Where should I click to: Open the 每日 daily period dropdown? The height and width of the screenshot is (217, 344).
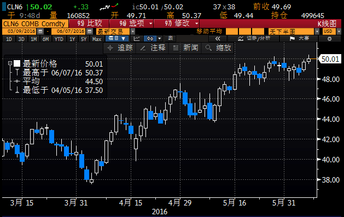click(117, 39)
